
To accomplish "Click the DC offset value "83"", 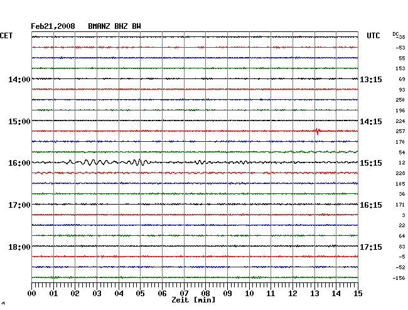I will [x=402, y=247].
